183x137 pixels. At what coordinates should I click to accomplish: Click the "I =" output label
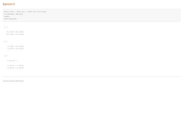[6, 27]
